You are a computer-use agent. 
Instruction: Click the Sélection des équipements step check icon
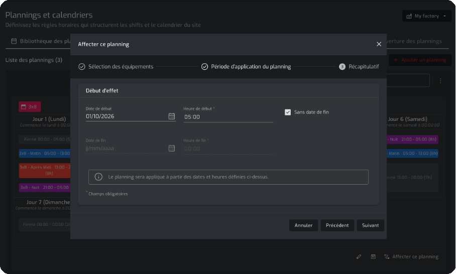[82, 67]
